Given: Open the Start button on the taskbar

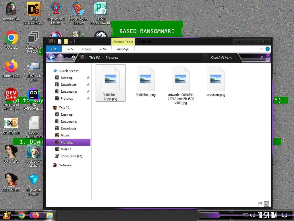Looking at the screenshot, I should tap(7, 215).
